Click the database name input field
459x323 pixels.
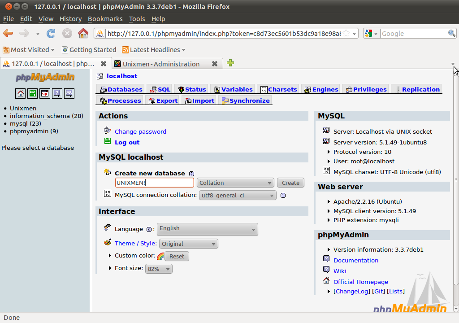[x=154, y=183]
